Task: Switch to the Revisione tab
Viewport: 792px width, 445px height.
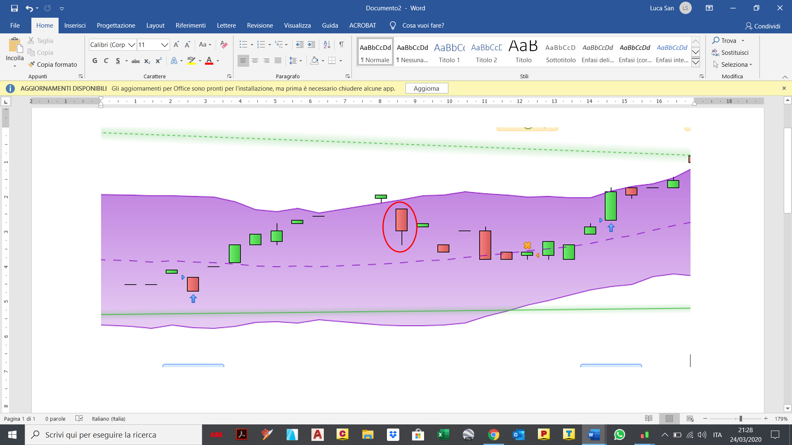Action: [x=260, y=26]
